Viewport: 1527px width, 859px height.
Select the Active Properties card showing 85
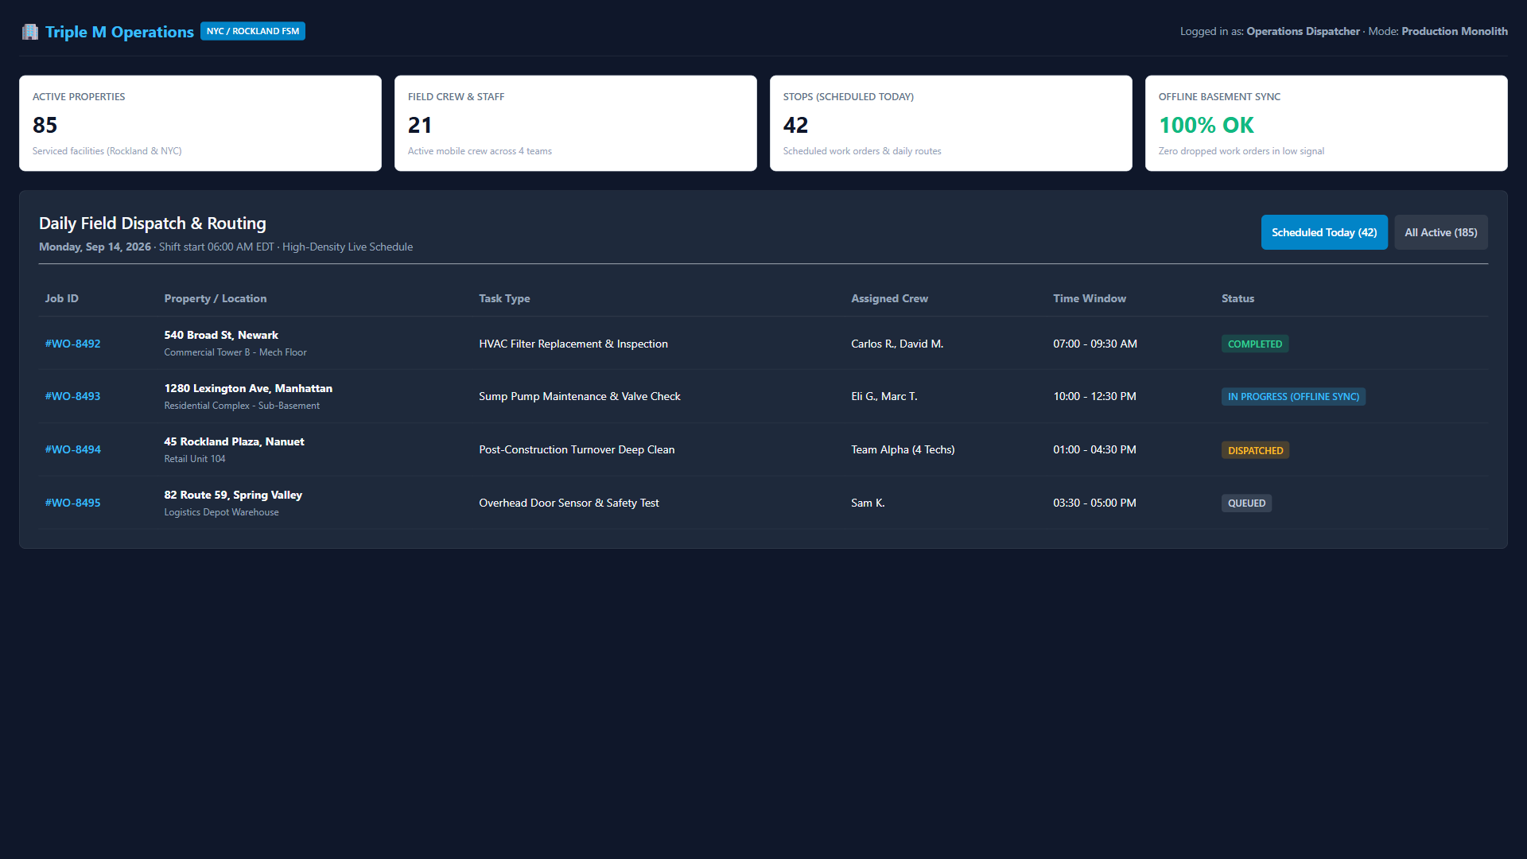(200, 123)
